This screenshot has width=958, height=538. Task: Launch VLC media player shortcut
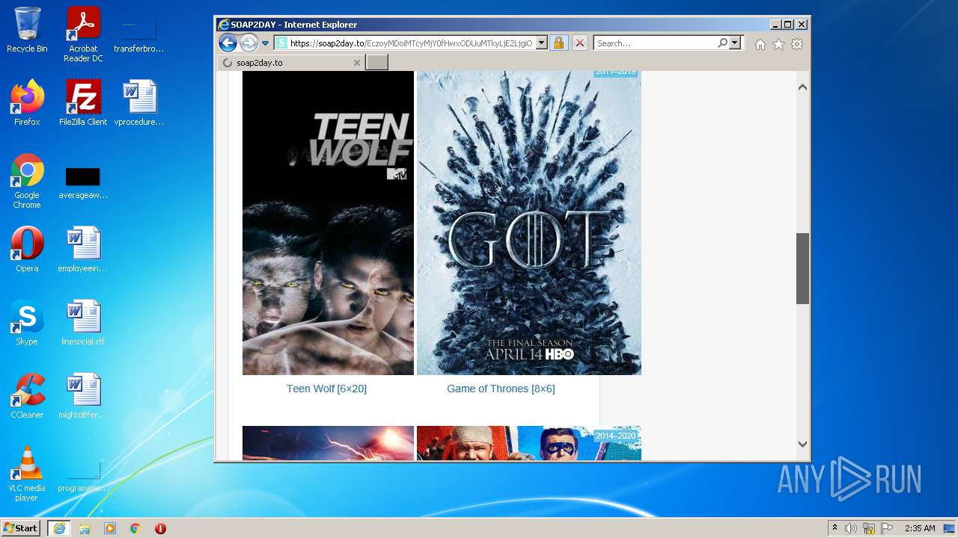(27, 474)
